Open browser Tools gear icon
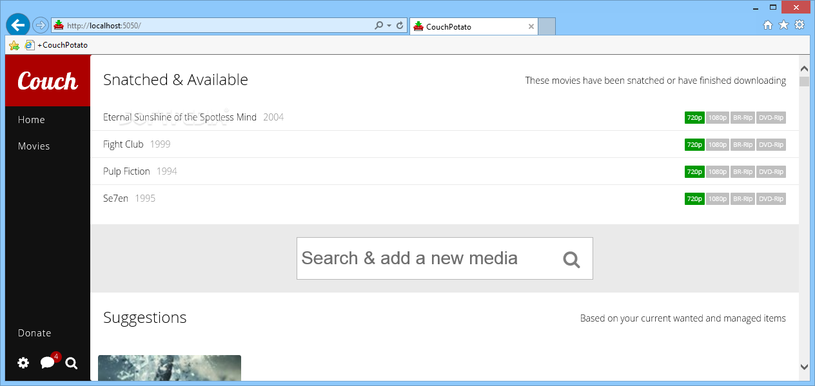 (x=800, y=25)
